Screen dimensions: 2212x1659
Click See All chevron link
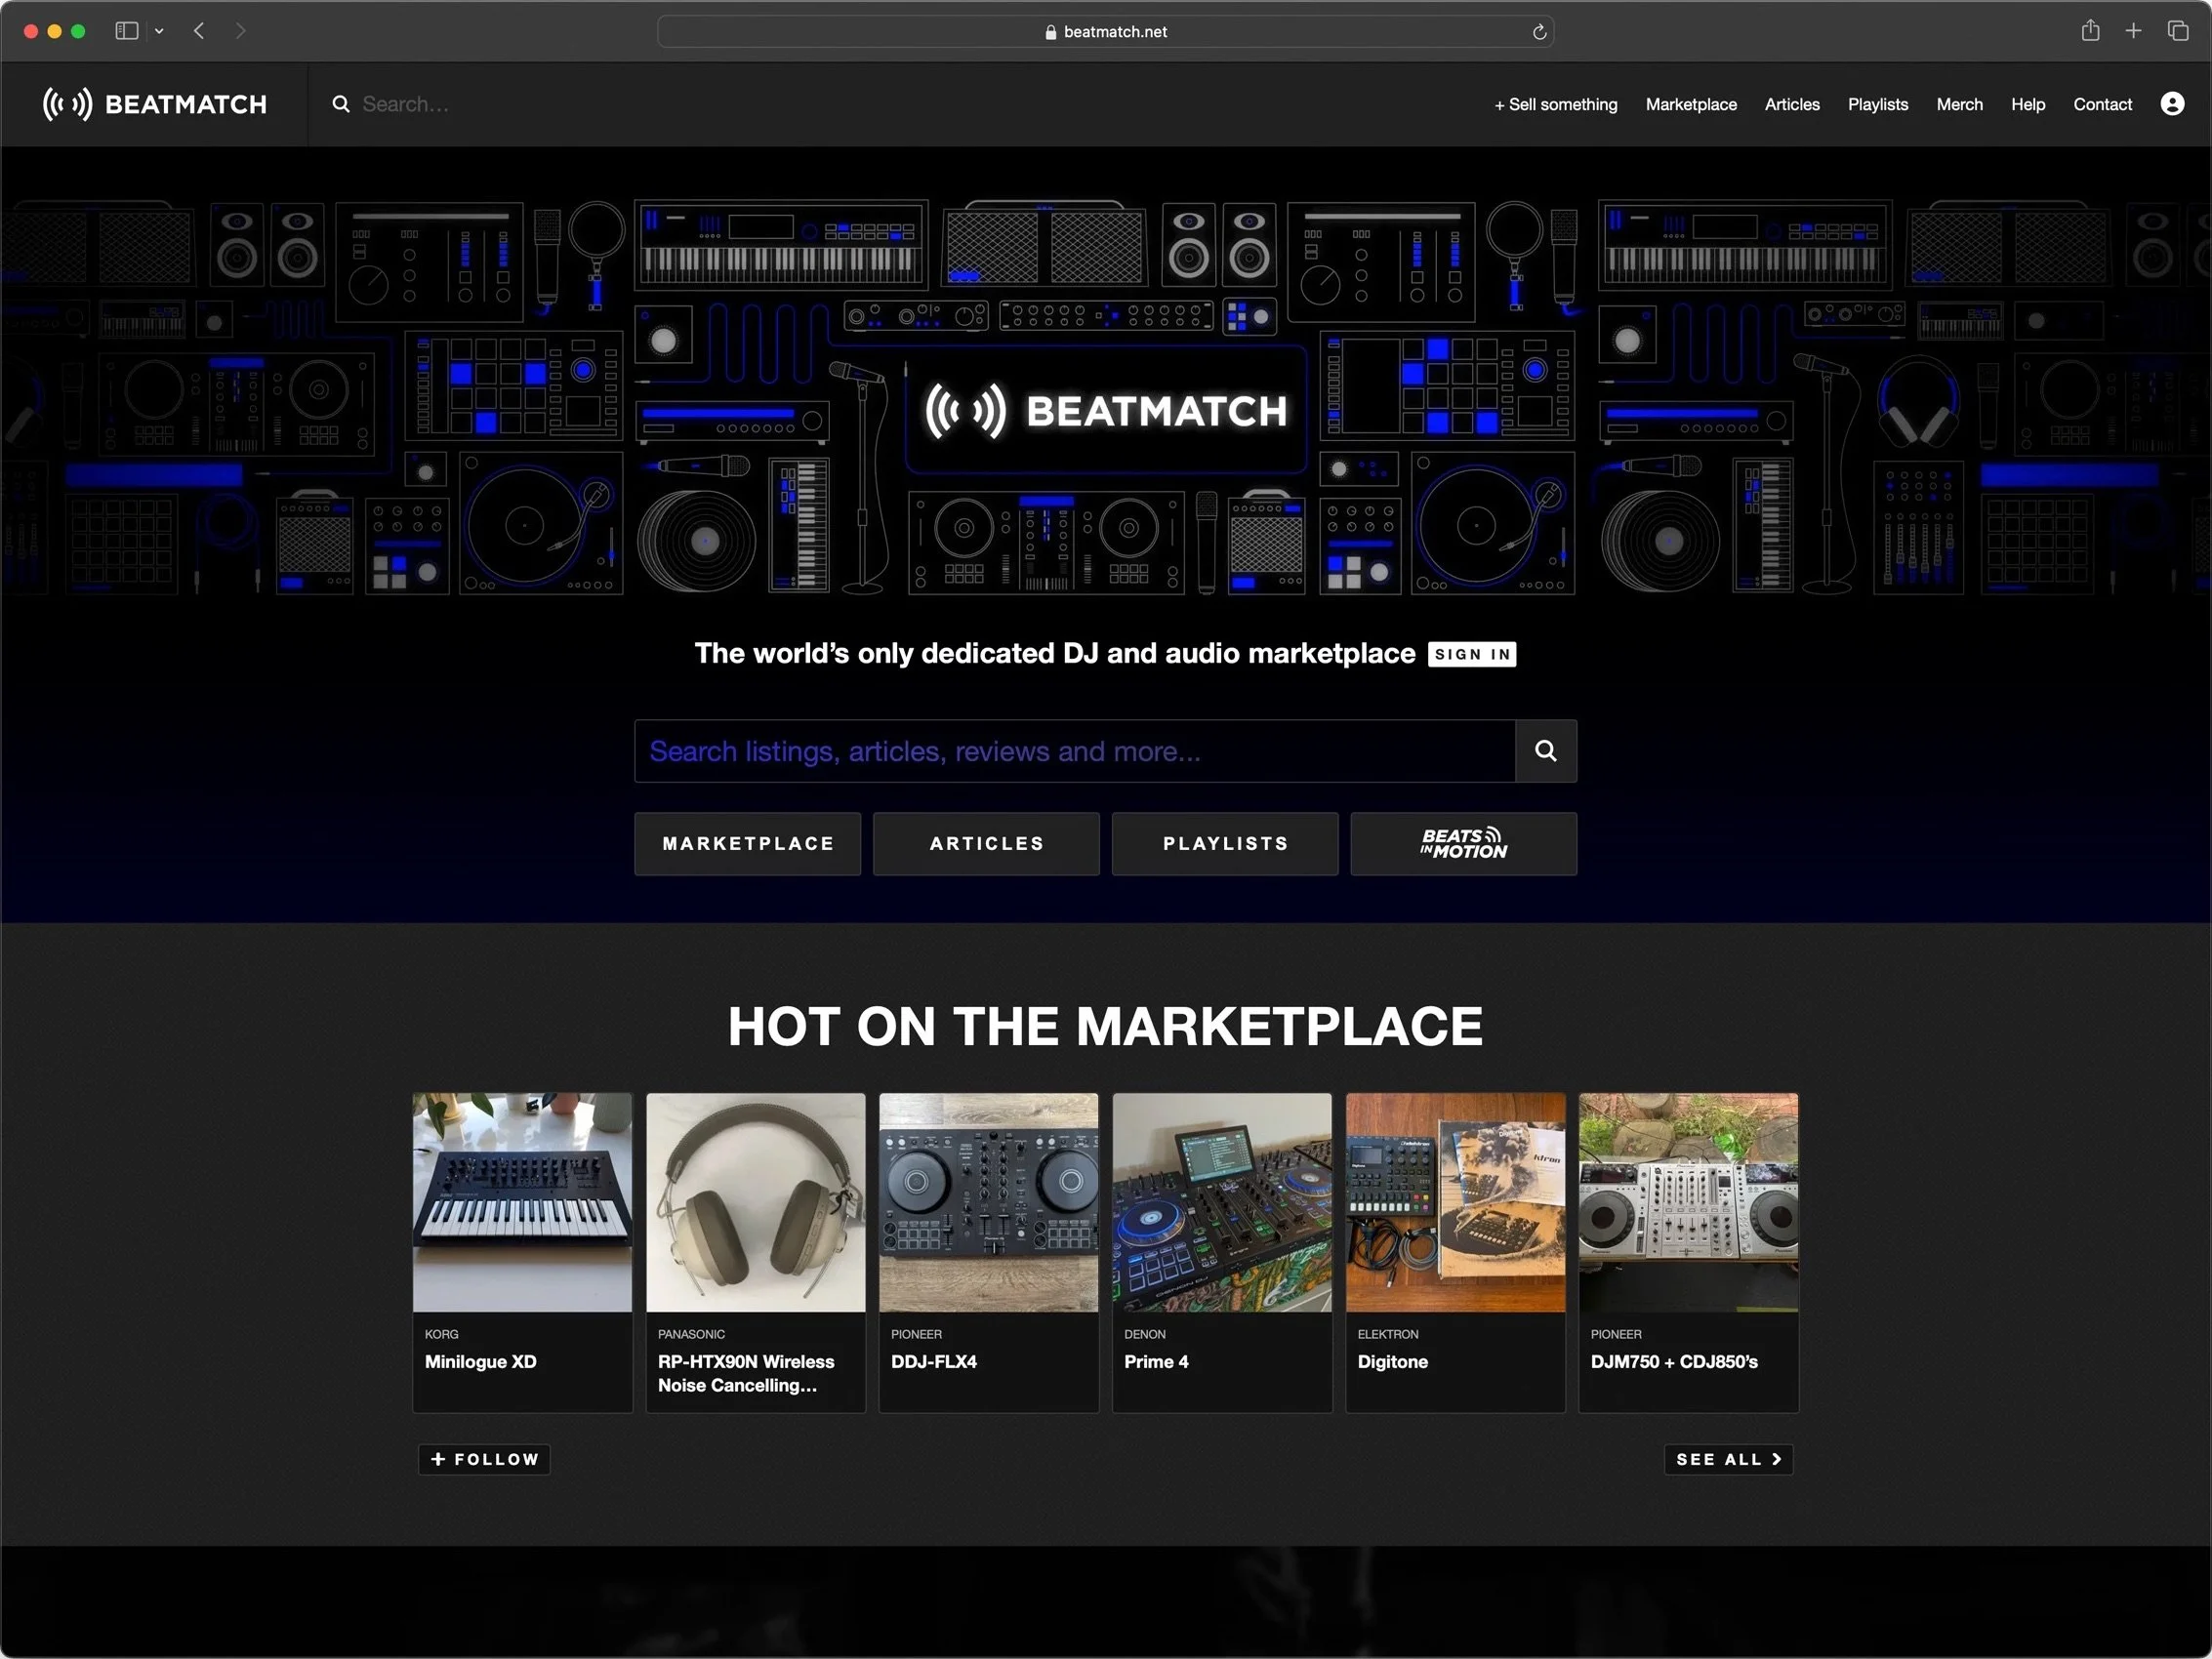1727,1459
